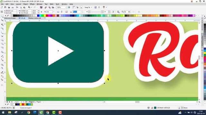Switch to Welcome Screen tab
The height and width of the screenshot is (115, 206).
(10, 18)
